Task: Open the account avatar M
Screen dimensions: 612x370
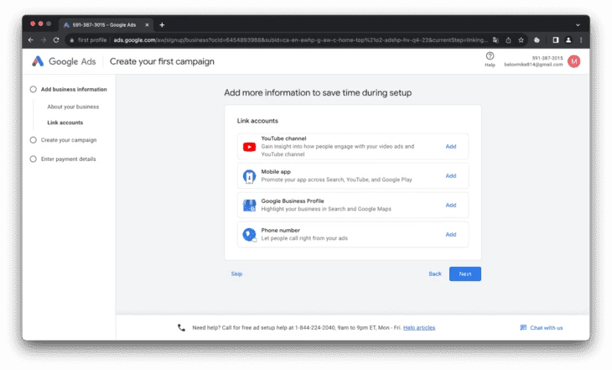Action: coord(573,61)
